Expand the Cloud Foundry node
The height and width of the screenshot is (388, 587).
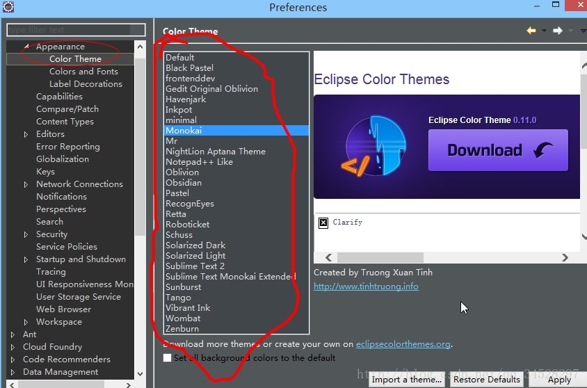pyautogui.click(x=13, y=347)
